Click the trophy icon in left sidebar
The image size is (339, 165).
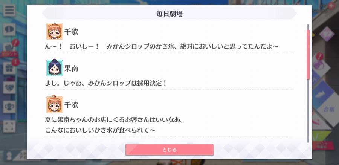[x=9, y=107]
